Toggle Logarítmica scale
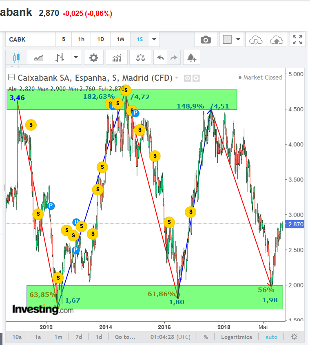Screen dimensions: 310x345 (x=237, y=337)
